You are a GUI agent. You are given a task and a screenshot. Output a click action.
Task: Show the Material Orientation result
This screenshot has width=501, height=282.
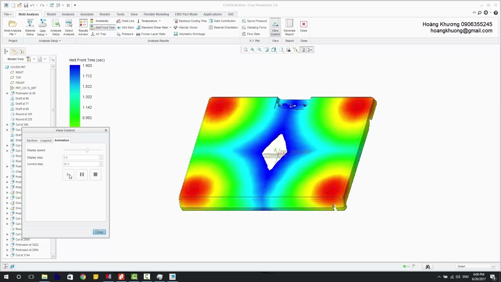click(x=223, y=27)
